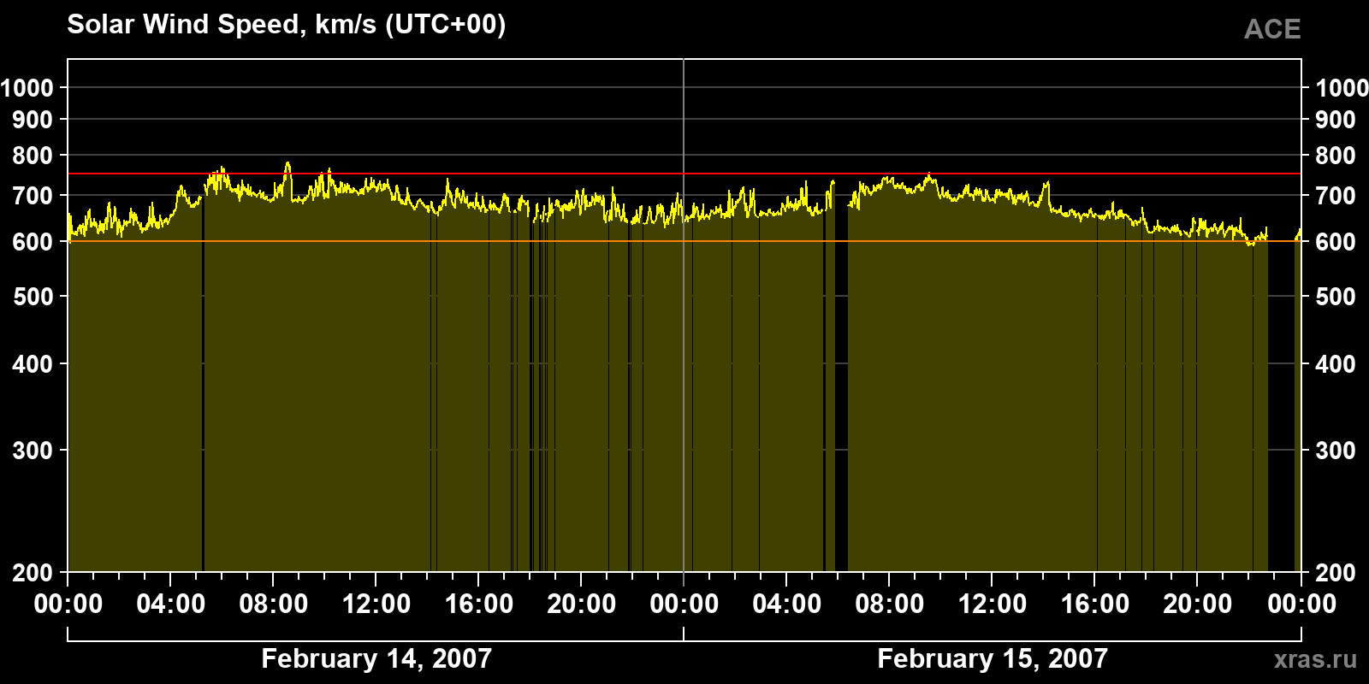
Task: Click the 20:00 label under February 15
Action: tap(1198, 604)
